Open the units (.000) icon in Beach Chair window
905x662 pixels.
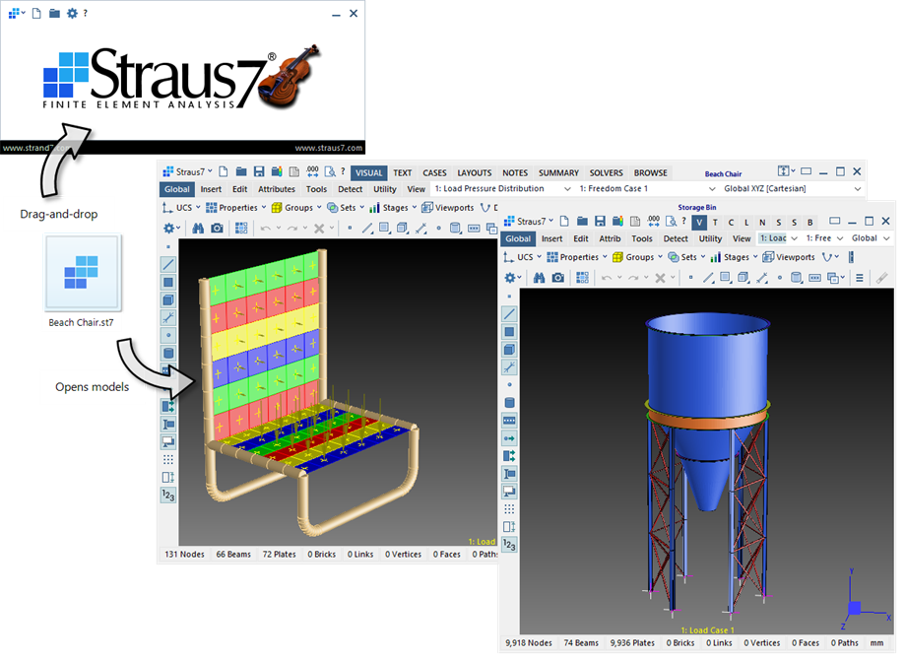[312, 171]
